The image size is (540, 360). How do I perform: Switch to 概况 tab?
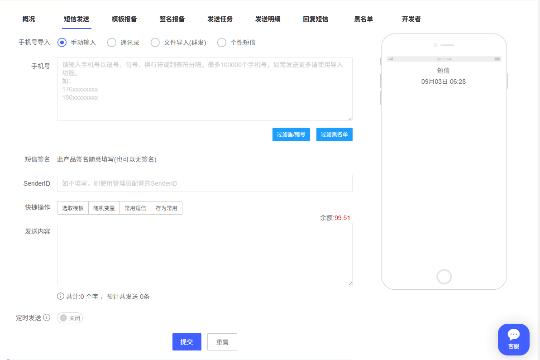tap(29, 19)
